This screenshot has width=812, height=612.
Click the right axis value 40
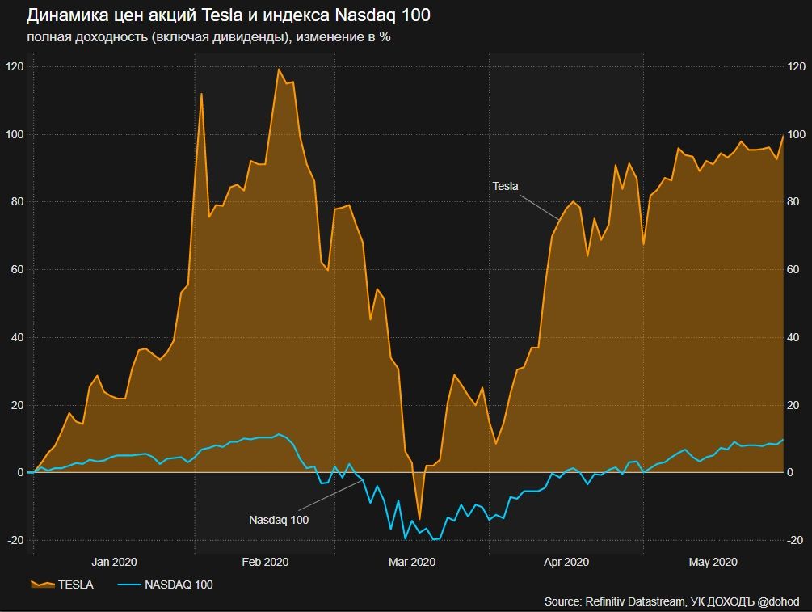[x=793, y=337]
